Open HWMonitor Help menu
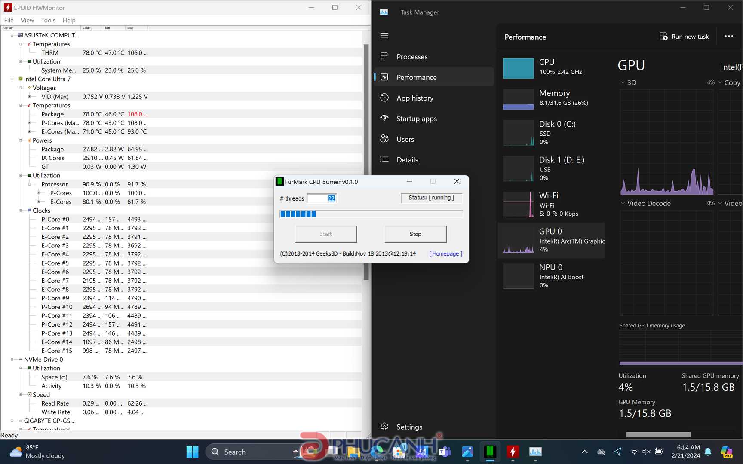Image resolution: width=743 pixels, height=464 pixels. (x=69, y=20)
